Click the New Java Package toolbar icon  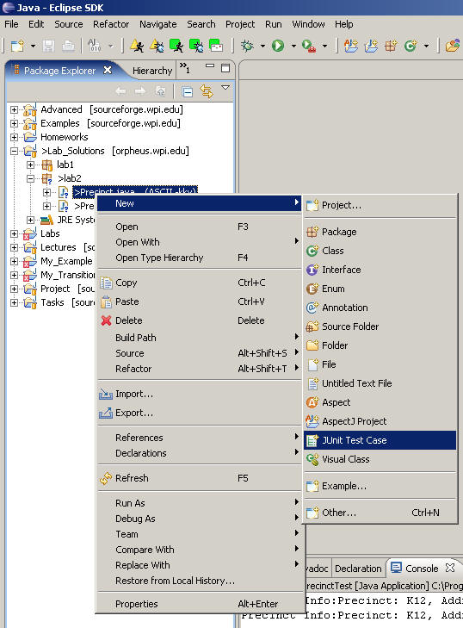point(391,46)
